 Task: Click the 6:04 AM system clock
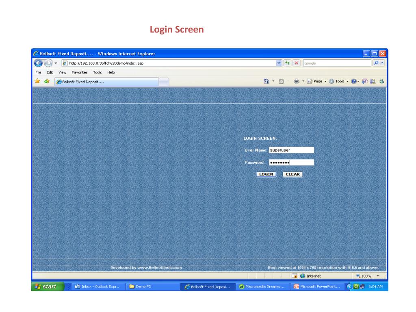click(375, 286)
